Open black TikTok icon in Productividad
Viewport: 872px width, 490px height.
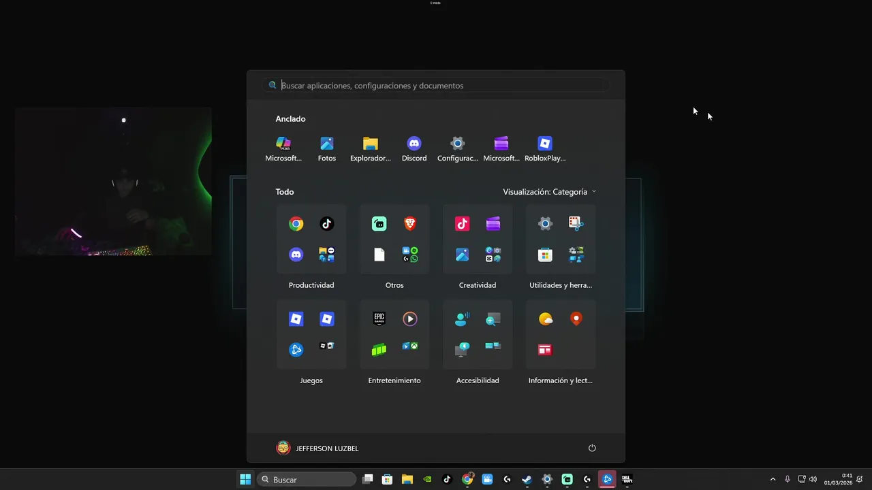pos(327,224)
